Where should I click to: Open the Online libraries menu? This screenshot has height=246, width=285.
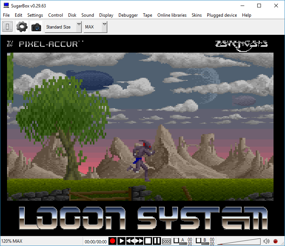[172, 15]
